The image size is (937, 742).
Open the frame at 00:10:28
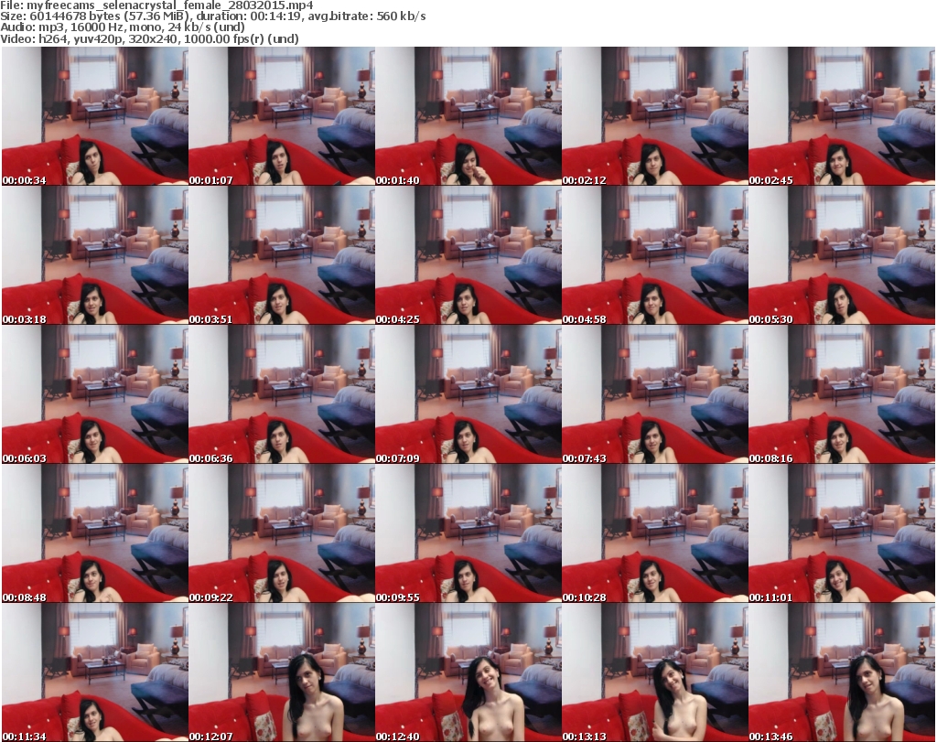[655, 533]
